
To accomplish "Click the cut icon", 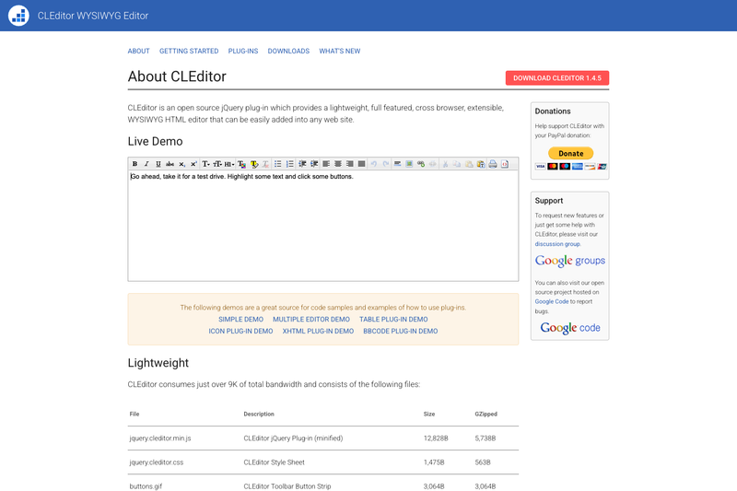I will 445,164.
